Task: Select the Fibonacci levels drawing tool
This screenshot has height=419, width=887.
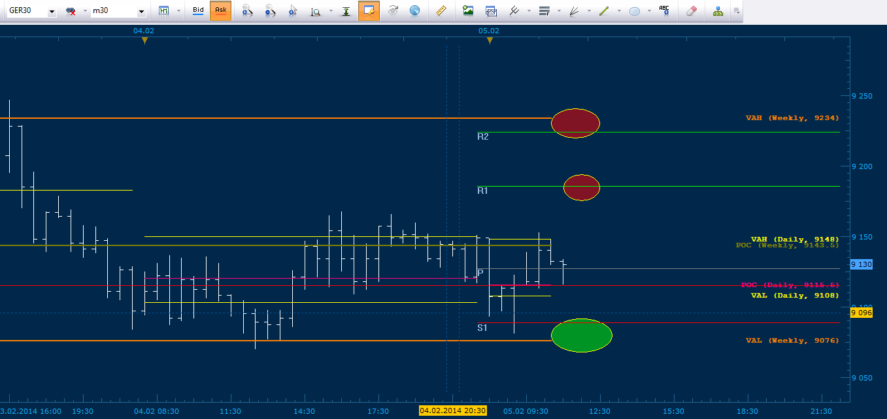Action: [x=544, y=11]
